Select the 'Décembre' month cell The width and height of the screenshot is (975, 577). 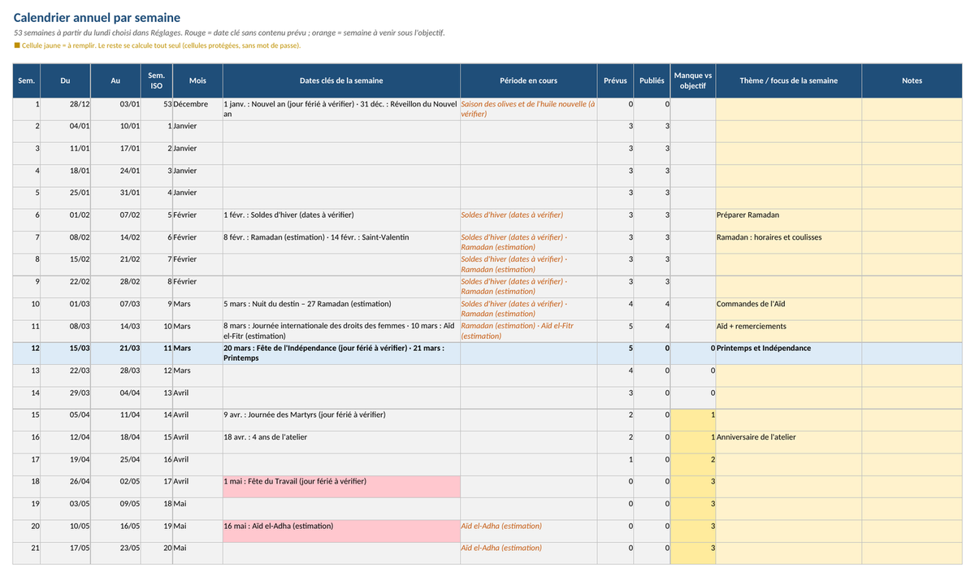pos(197,109)
